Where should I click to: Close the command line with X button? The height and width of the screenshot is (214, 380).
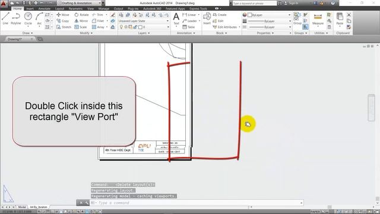point(81,203)
